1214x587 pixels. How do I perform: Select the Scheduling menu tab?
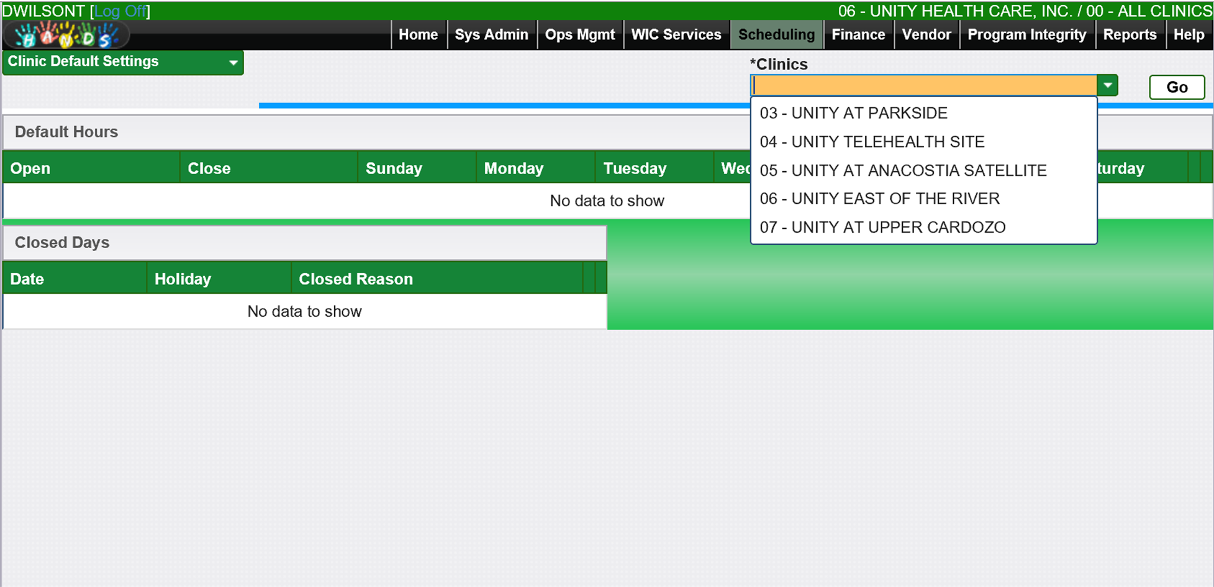click(776, 35)
